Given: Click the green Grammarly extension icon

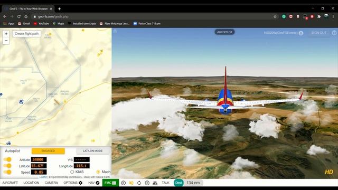Looking at the screenshot, I should [x=284, y=16].
